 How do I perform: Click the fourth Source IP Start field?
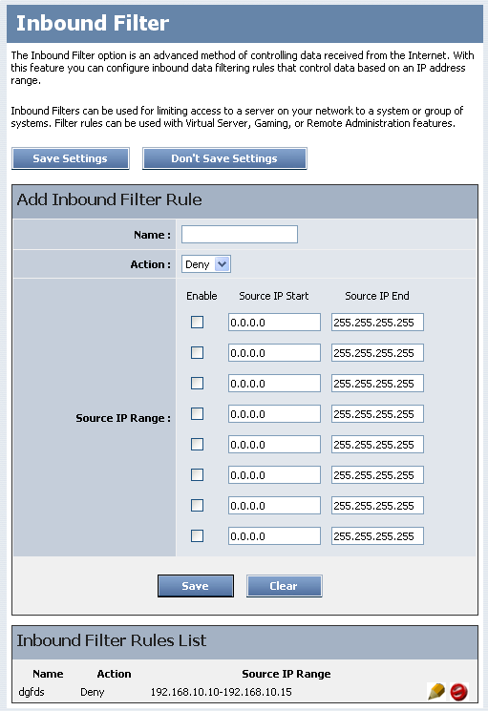coord(274,413)
